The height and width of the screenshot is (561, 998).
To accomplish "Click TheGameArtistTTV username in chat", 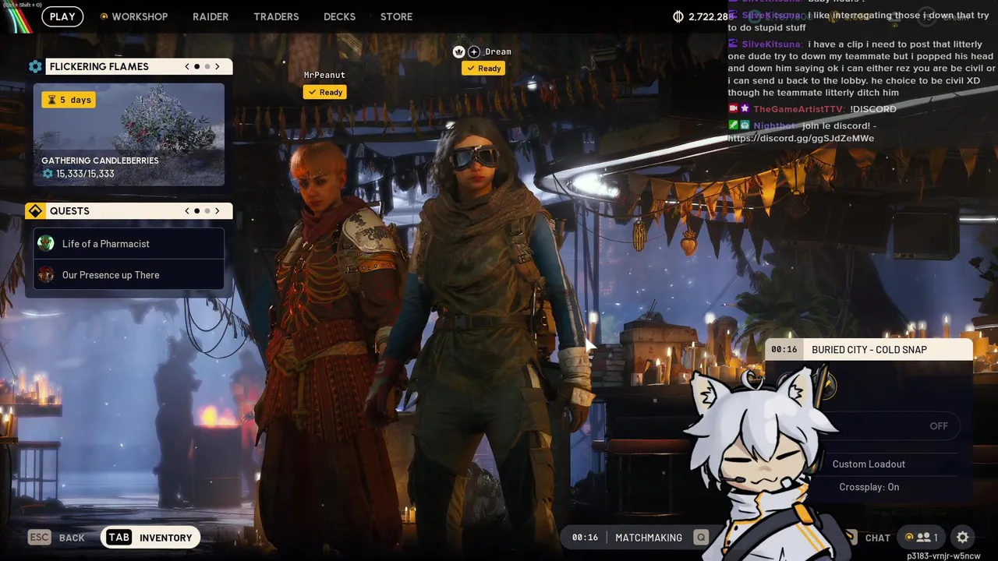I will [798, 109].
